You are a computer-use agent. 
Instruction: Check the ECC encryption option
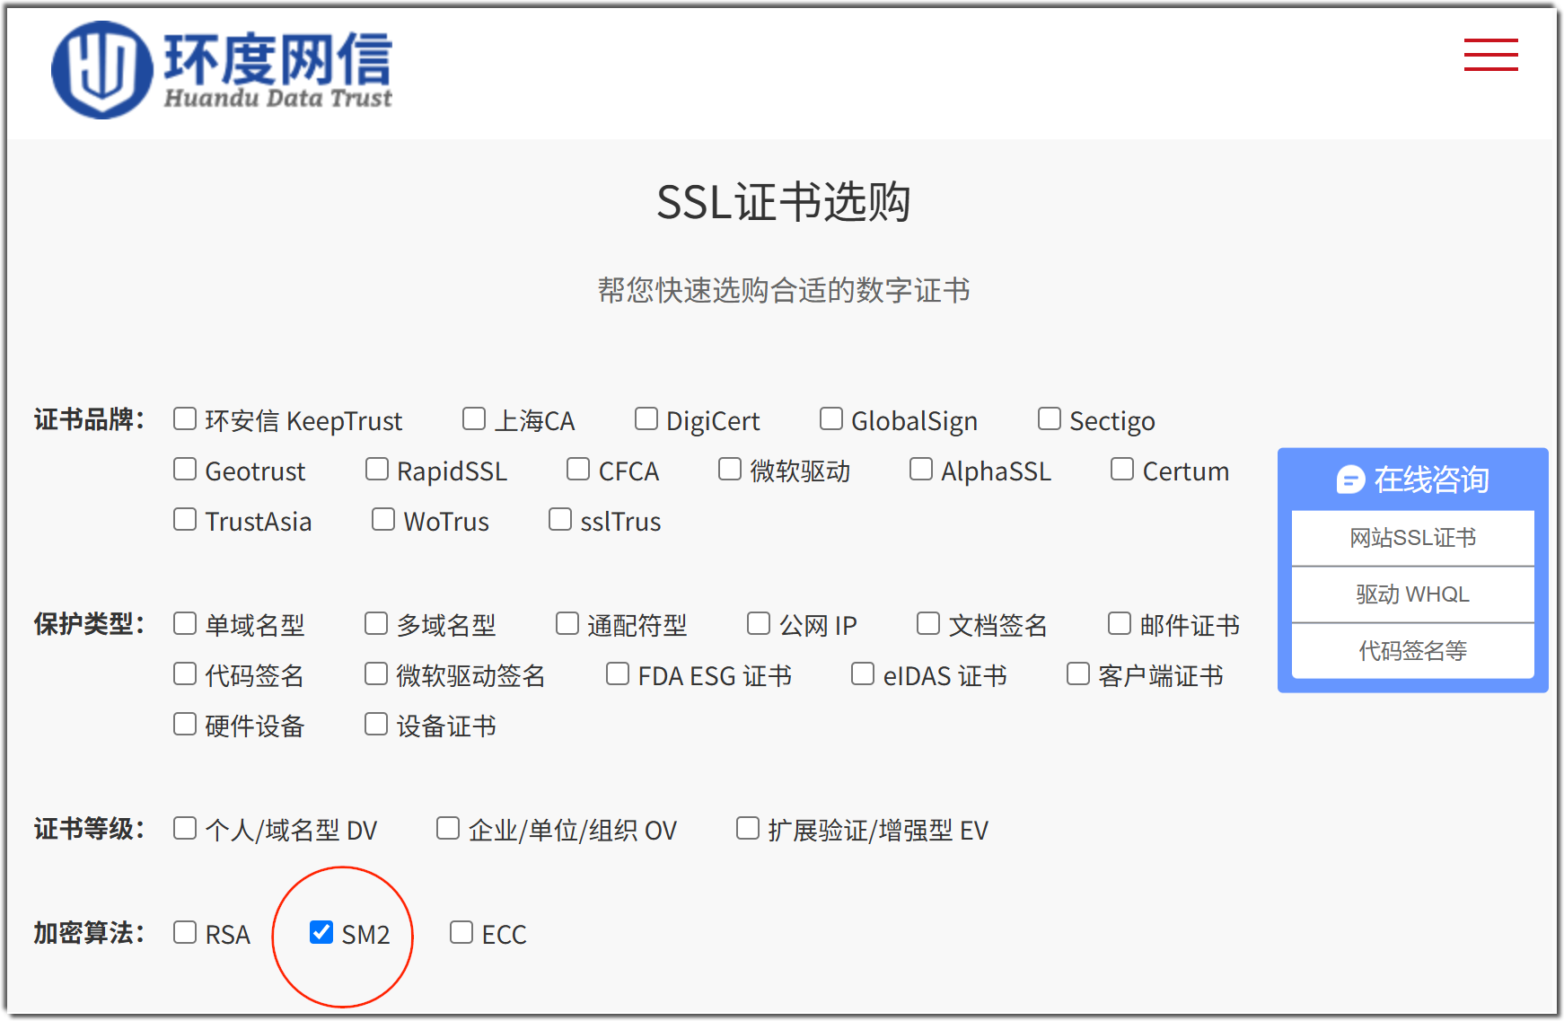[x=461, y=932]
